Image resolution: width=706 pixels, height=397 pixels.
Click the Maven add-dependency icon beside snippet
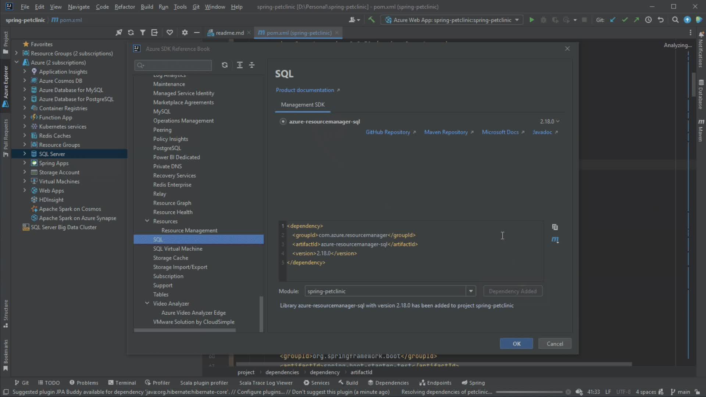tap(555, 240)
